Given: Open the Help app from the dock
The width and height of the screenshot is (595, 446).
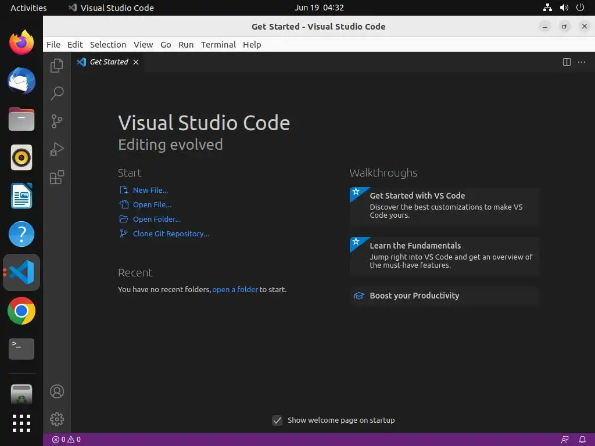Looking at the screenshot, I should click(x=21, y=234).
